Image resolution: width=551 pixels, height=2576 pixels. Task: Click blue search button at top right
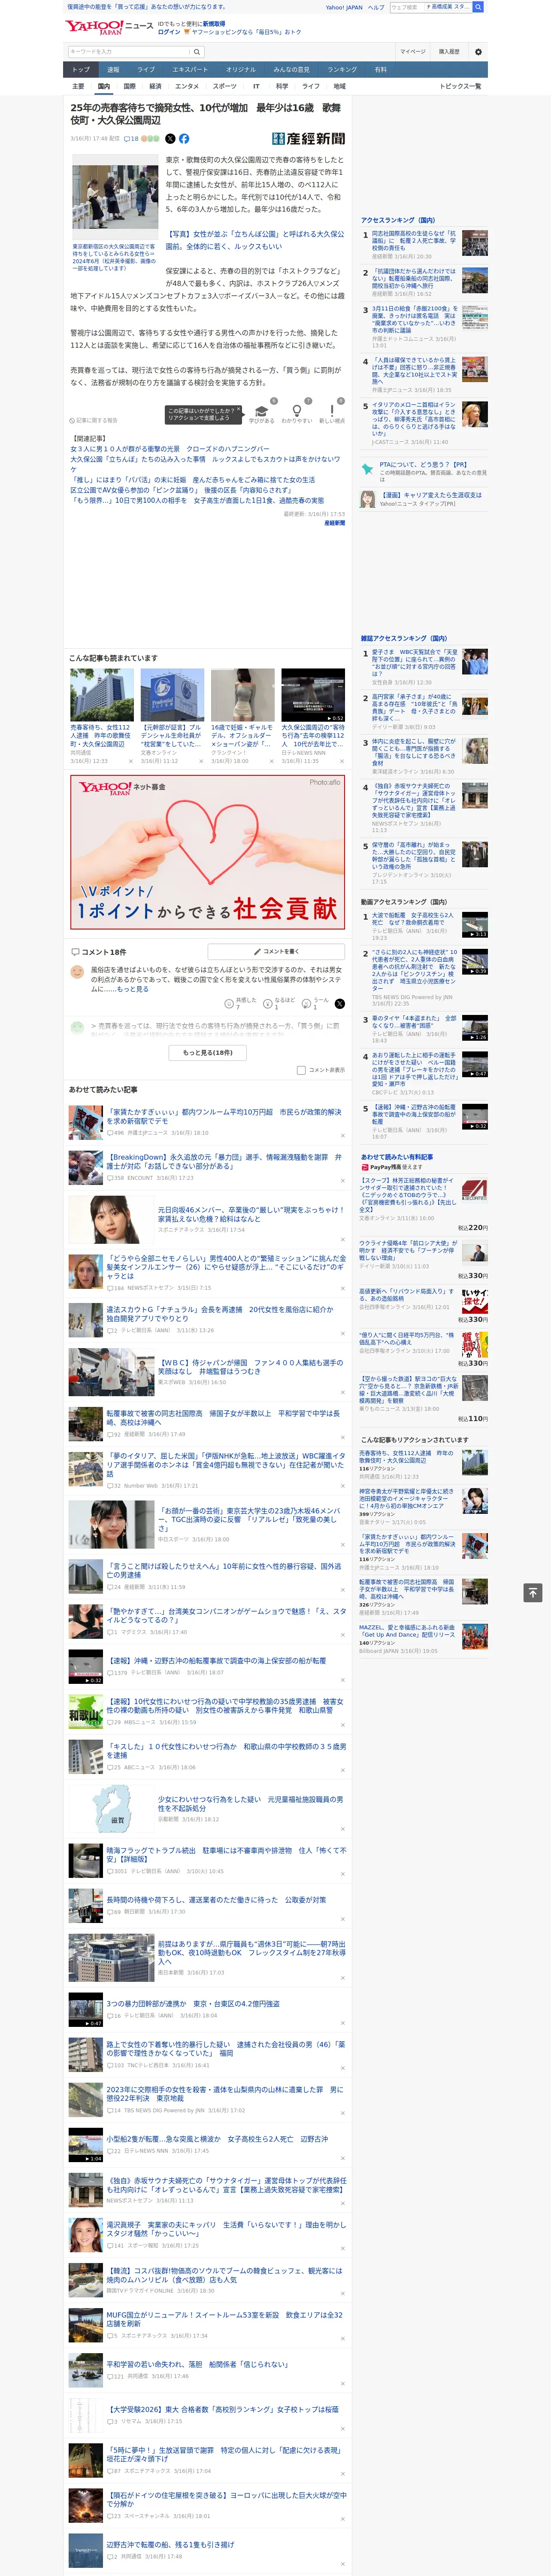[x=478, y=7]
